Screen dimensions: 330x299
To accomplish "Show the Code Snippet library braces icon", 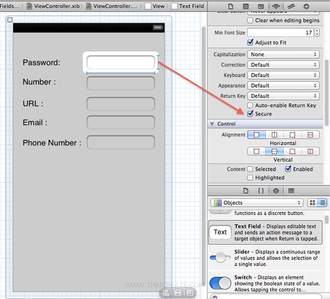I will (x=261, y=191).
